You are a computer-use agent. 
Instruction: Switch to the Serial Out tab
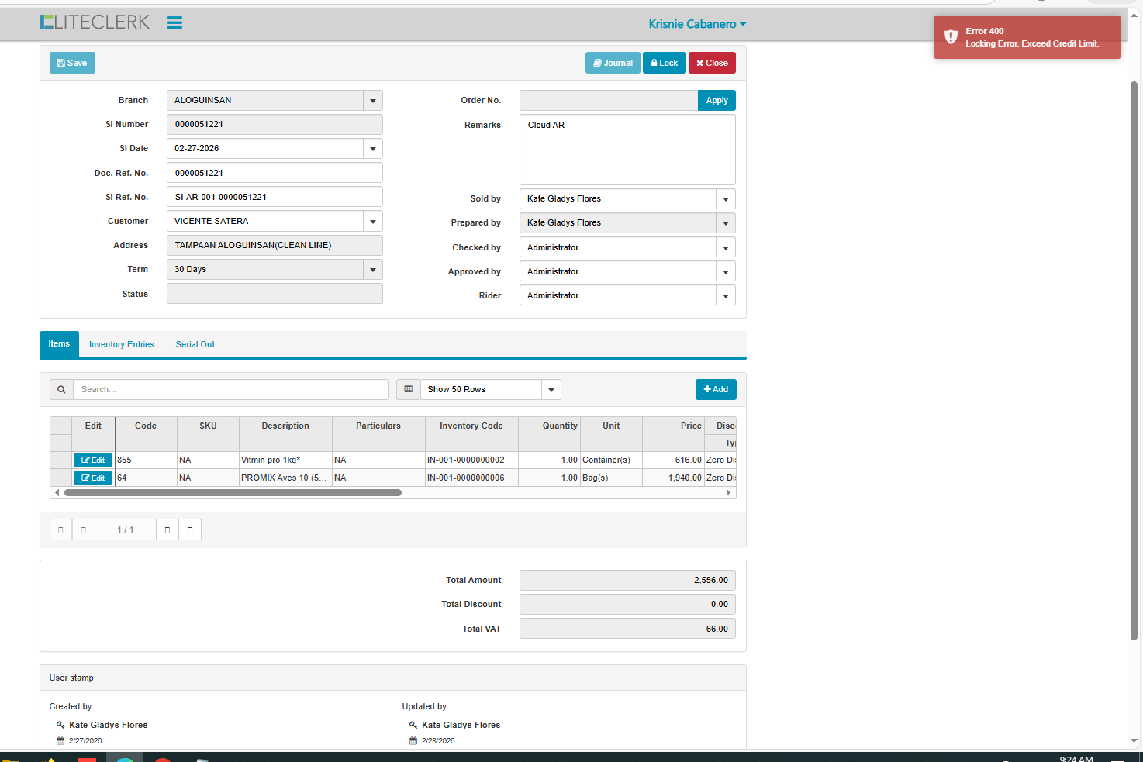[x=195, y=345]
